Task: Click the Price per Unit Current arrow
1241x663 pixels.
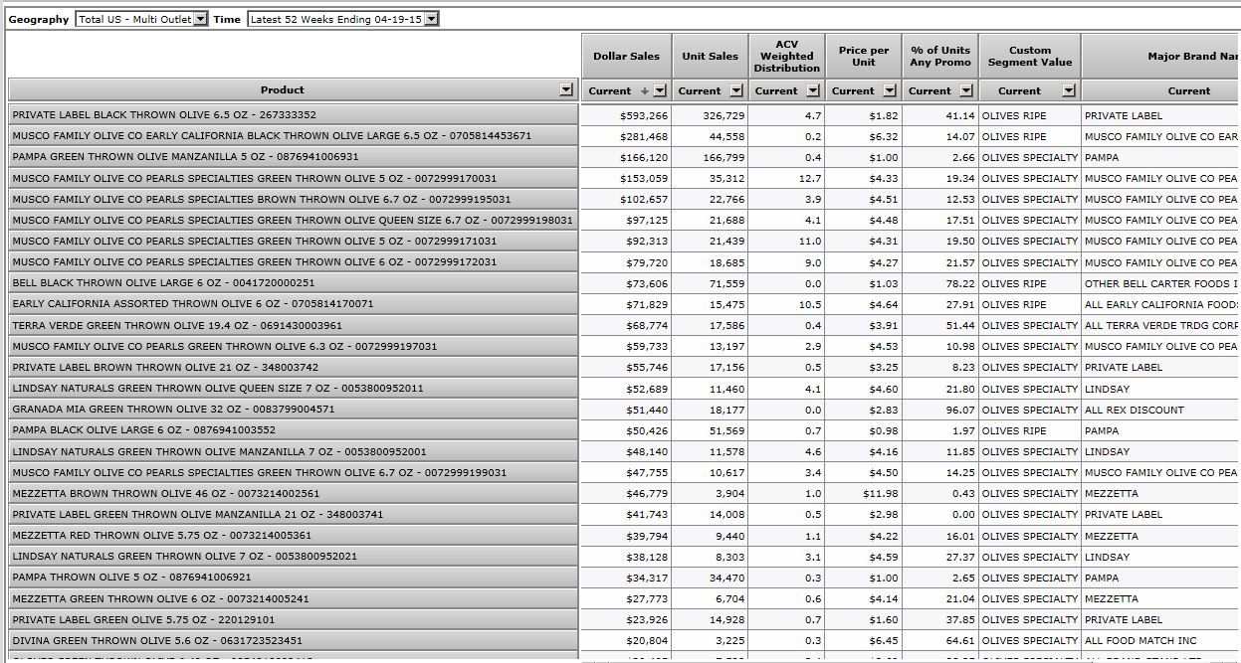Action: tap(890, 90)
